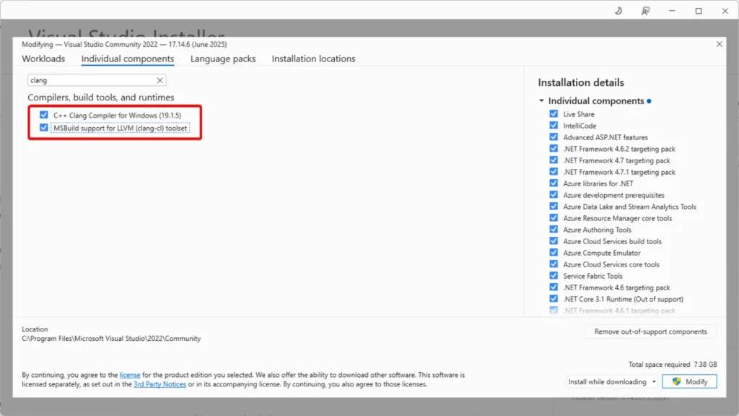Uncheck Azure Resource Manager core tools
This screenshot has width=739, height=416.
(554, 218)
